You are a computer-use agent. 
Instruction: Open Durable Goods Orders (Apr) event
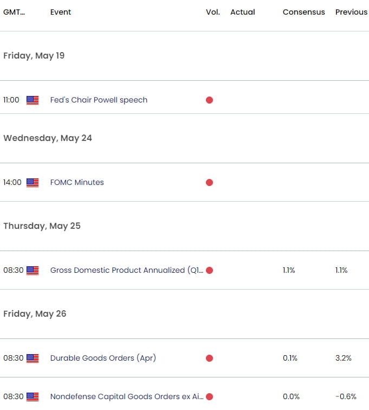coord(103,358)
